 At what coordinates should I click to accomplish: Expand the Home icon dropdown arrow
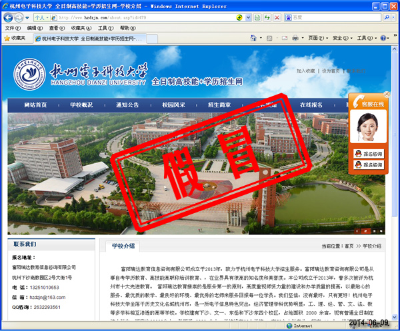point(261,38)
